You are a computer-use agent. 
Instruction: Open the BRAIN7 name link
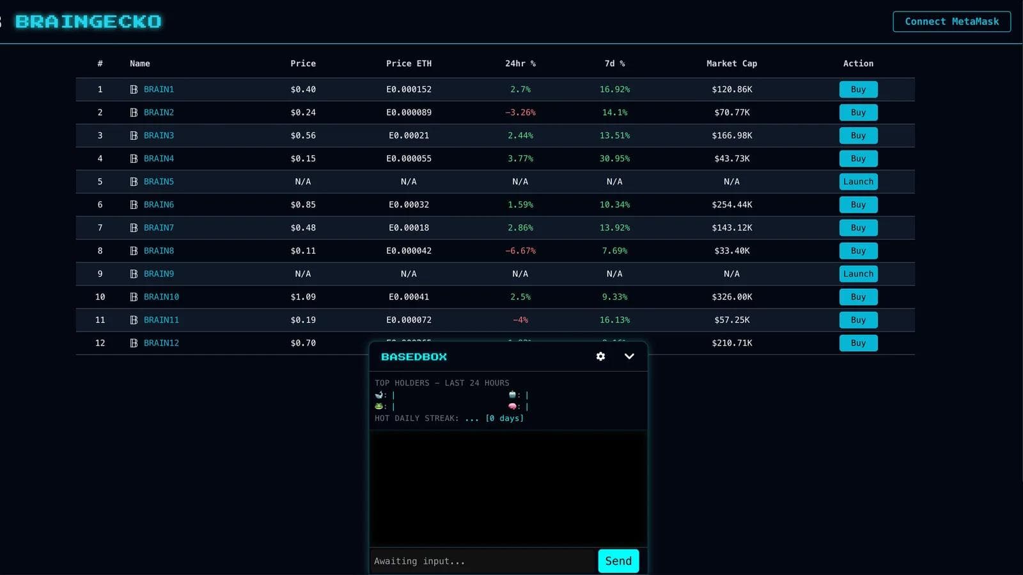click(x=159, y=227)
